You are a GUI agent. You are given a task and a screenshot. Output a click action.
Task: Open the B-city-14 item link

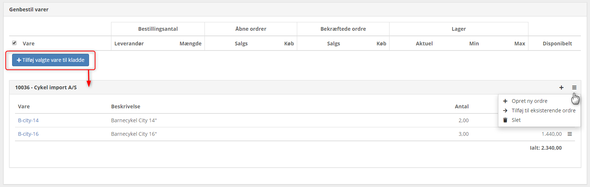(x=28, y=120)
